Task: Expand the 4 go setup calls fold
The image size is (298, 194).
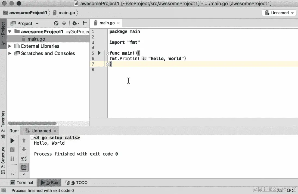Action: 32,138
